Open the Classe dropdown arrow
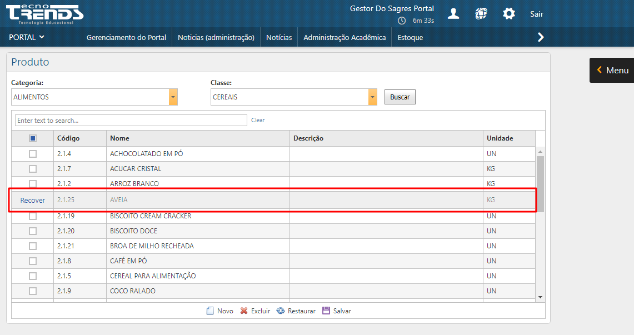 pos(372,97)
